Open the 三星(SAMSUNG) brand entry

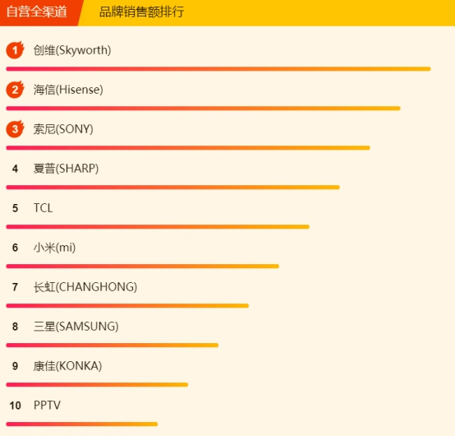(76, 327)
